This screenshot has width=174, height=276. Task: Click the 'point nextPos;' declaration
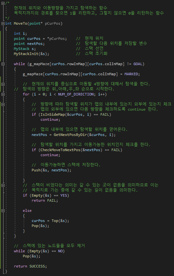pyautogui.click(x=29, y=44)
